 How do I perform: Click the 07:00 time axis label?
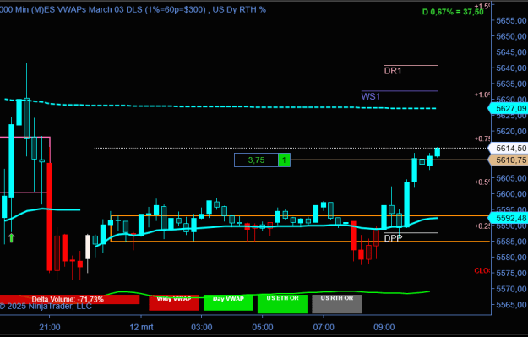(x=324, y=327)
